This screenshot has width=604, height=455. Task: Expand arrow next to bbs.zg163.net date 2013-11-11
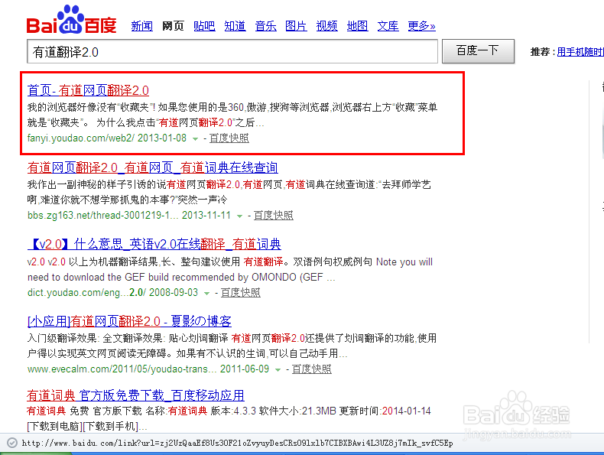(239, 216)
